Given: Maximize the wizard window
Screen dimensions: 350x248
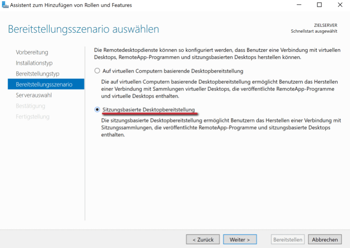Looking at the screenshot, I should point(320,4).
